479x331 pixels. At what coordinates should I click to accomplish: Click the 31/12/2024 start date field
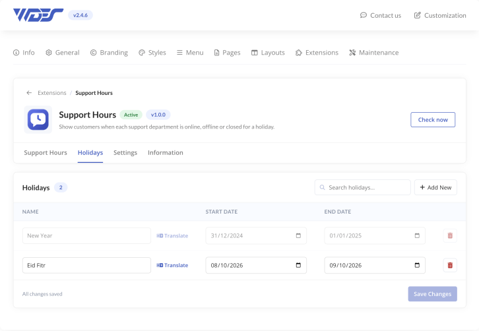coord(256,236)
